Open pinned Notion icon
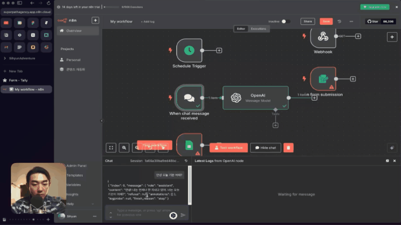The width and height of the screenshot is (401, 225). pyautogui.click(x=6, y=35)
